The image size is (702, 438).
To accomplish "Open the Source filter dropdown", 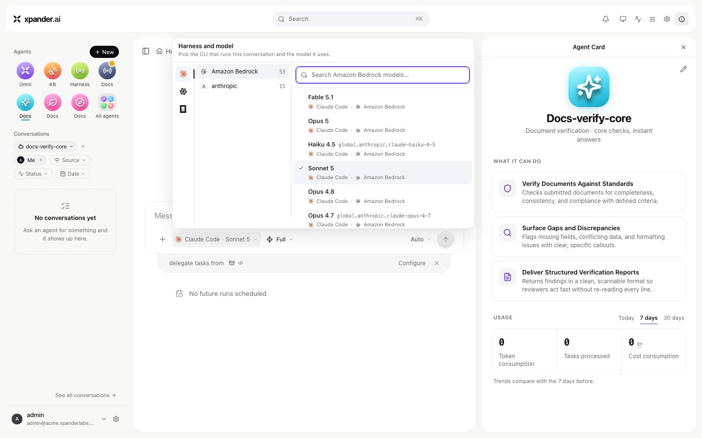I will pos(70,160).
